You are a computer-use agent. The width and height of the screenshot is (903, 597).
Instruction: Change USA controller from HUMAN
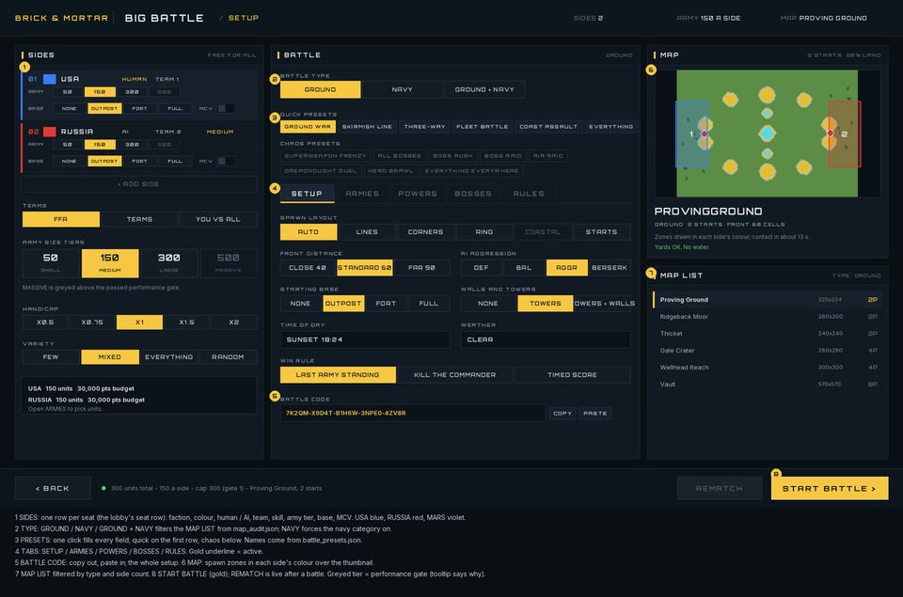coord(135,79)
